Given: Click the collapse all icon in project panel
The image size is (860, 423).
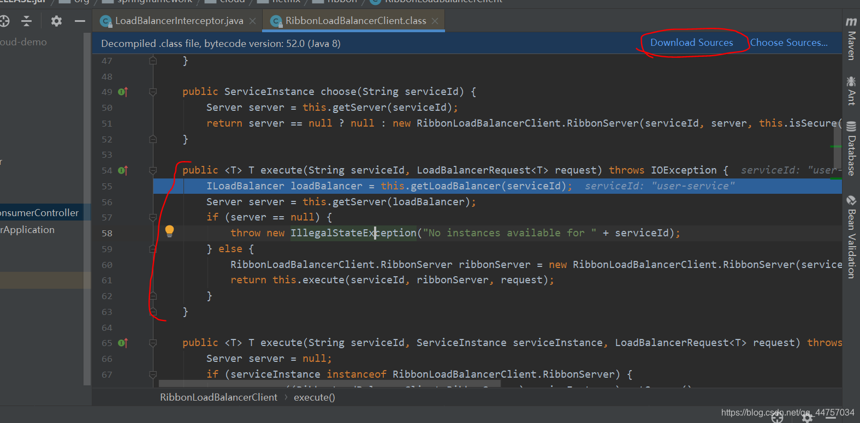Looking at the screenshot, I should point(26,21).
